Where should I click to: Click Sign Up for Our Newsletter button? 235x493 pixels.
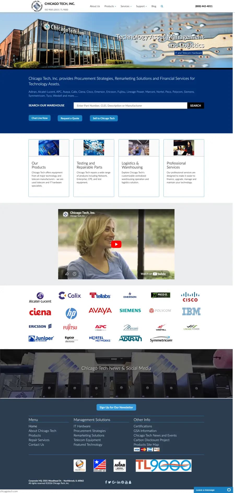point(116,407)
